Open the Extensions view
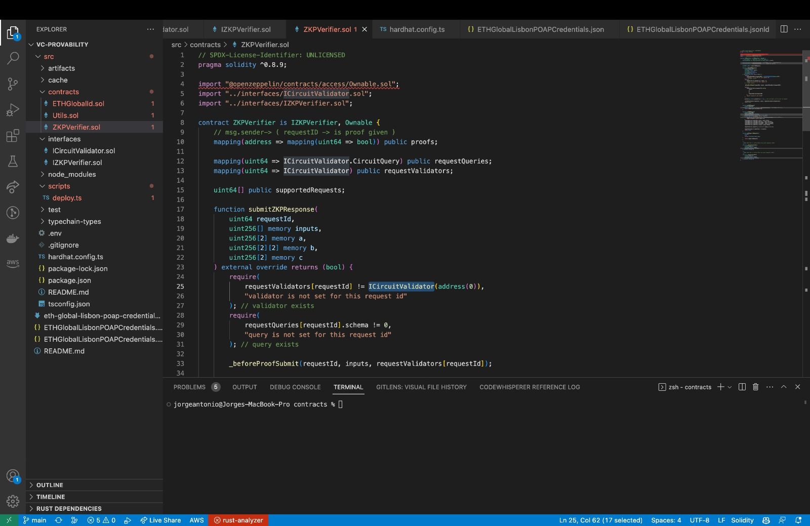Viewport: 810px width, 526px height. [x=13, y=136]
